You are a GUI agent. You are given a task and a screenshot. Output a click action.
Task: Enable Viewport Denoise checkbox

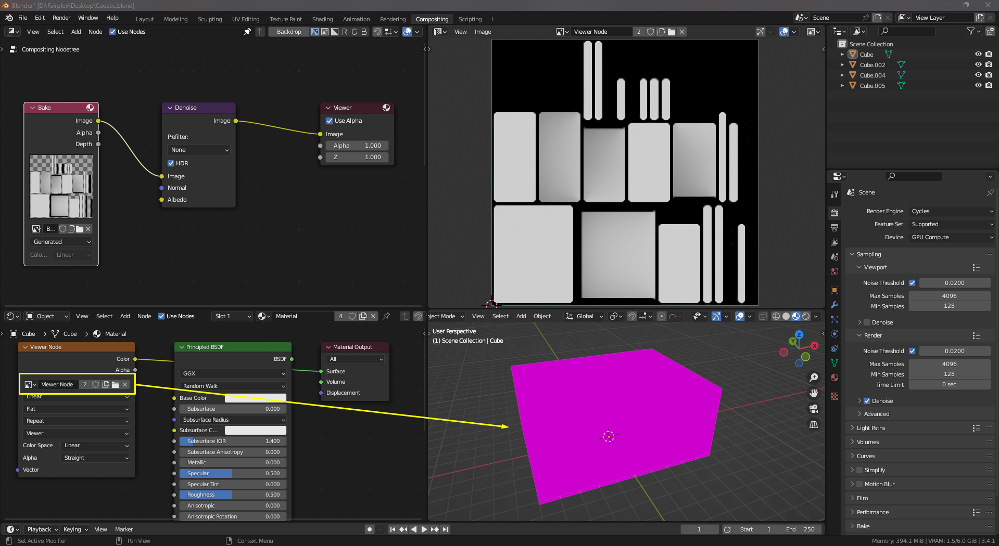[x=867, y=322]
